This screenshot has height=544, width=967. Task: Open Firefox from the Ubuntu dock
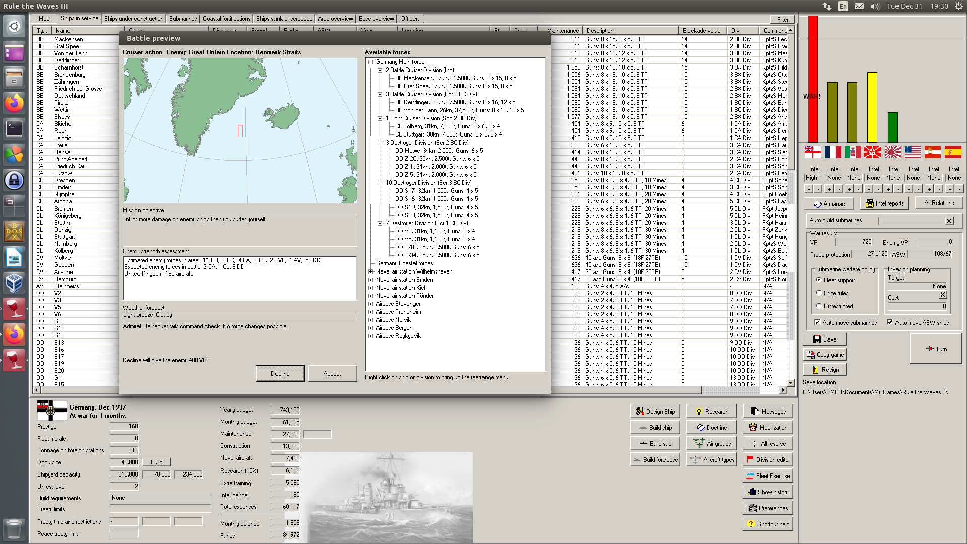pyautogui.click(x=14, y=103)
